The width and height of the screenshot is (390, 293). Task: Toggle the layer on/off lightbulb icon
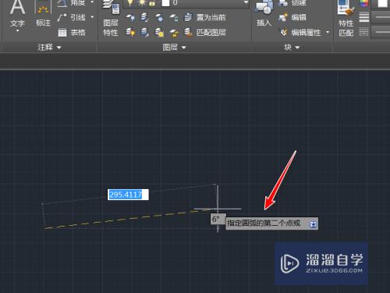click(129, 2)
